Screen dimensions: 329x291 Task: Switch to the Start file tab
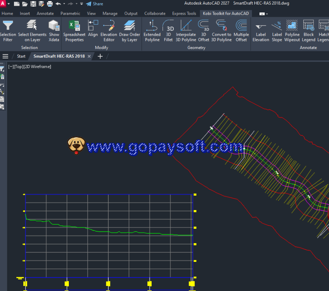point(21,56)
